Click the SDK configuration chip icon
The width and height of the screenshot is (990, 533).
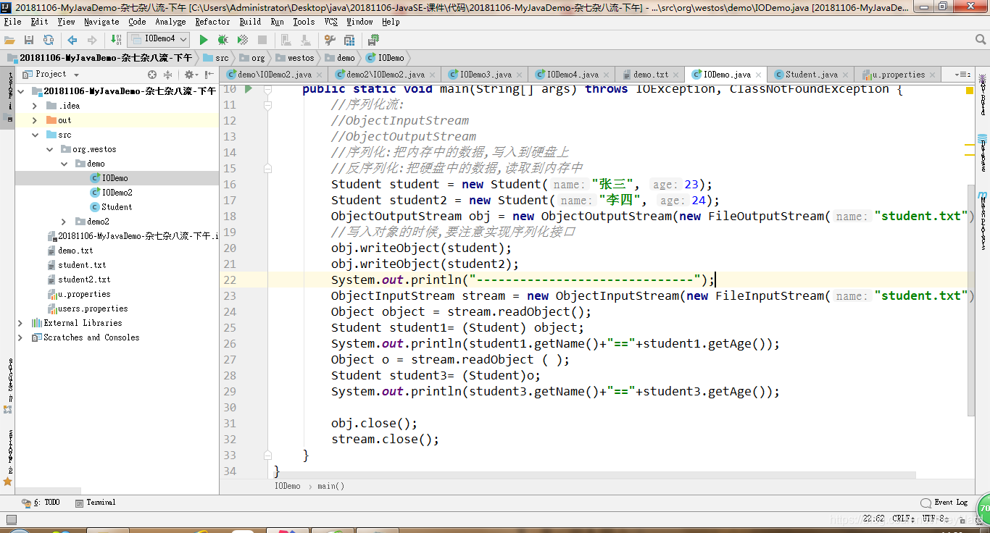point(374,40)
